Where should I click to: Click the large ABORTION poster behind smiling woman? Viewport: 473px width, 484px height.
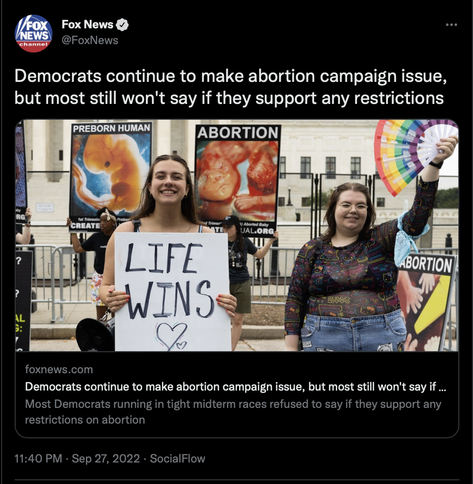[238, 180]
